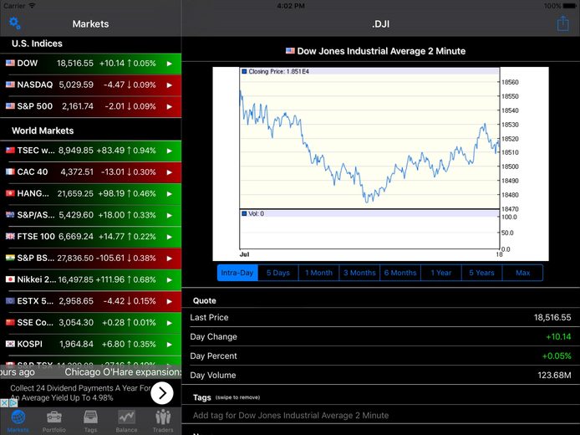
Task: Click the dividend payments ad text
Action: point(80,393)
